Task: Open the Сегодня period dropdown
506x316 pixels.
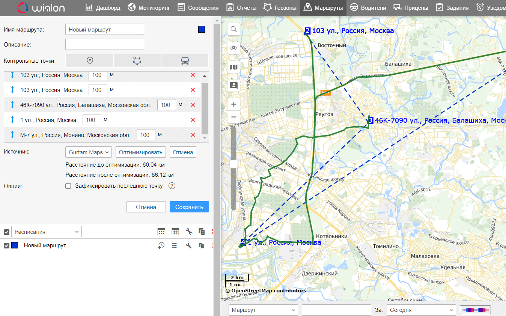Action: pyautogui.click(x=420, y=310)
